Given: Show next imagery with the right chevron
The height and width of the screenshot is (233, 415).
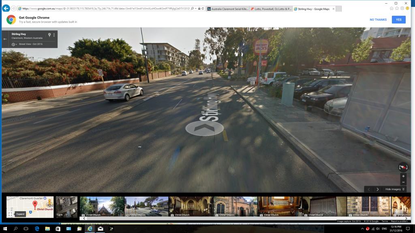Looking at the screenshot, I should (378, 189).
